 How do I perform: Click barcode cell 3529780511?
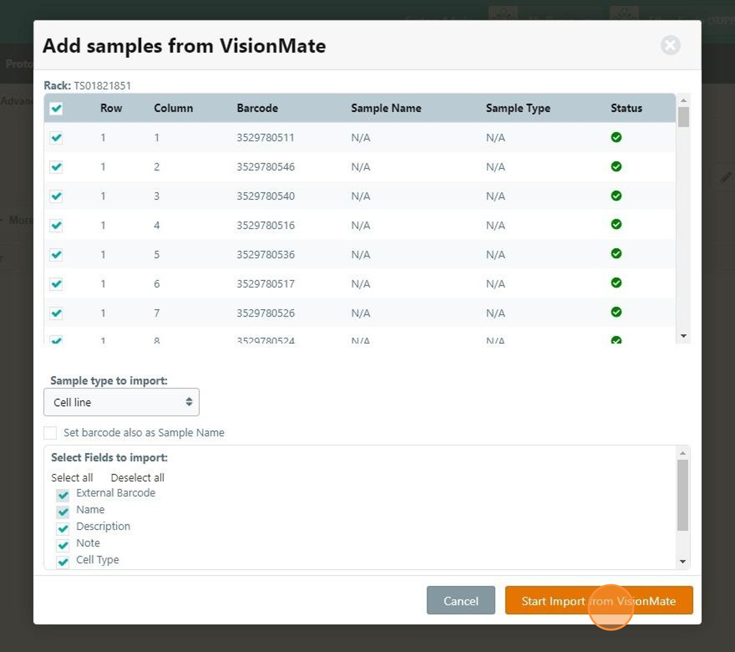(265, 138)
